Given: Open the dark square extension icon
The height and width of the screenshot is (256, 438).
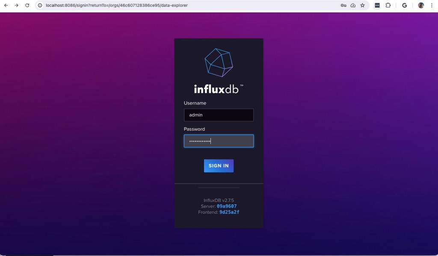Looking at the screenshot, I should (377, 5).
